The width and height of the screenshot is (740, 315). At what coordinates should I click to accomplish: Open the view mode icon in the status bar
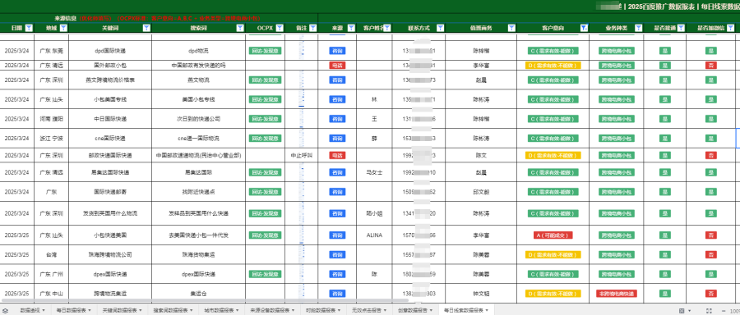682,311
